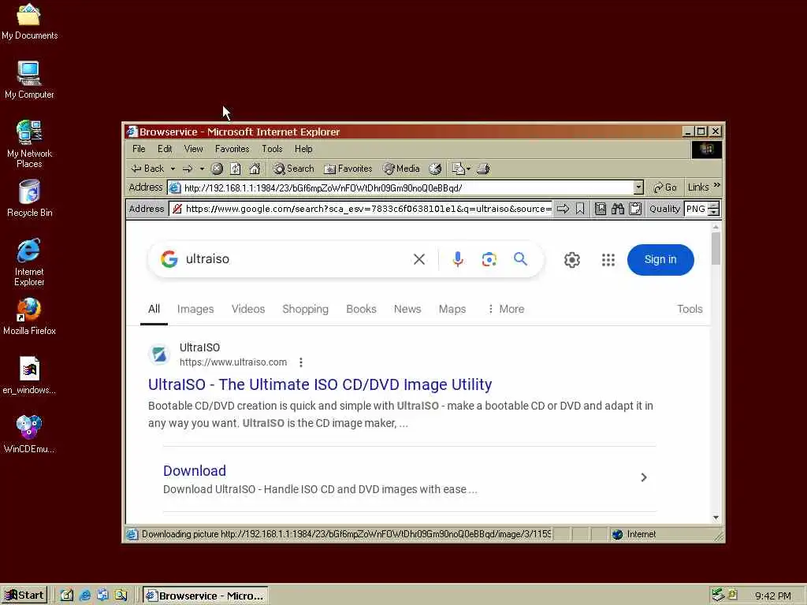The width and height of the screenshot is (807, 605).
Task: Click the Google logo
Action: pyautogui.click(x=169, y=258)
